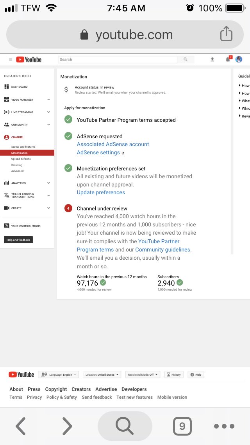Viewport: 250px width, 445px height.
Task: Tap the browser search magnifier button
Action: point(125,426)
